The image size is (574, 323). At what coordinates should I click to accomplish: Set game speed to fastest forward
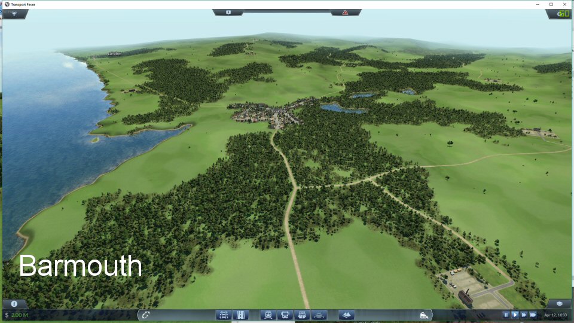[x=533, y=315]
